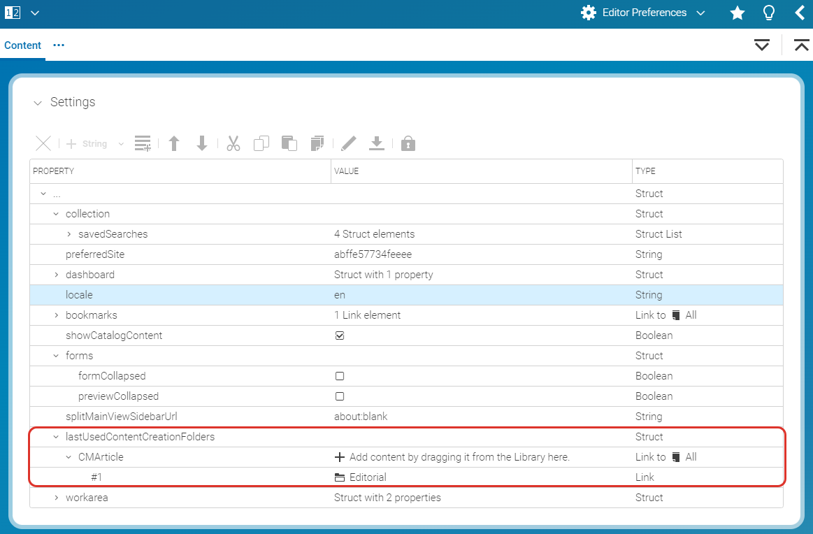
Task: Collapse the lastUsedContentCreationFolders struct
Action: (56, 436)
